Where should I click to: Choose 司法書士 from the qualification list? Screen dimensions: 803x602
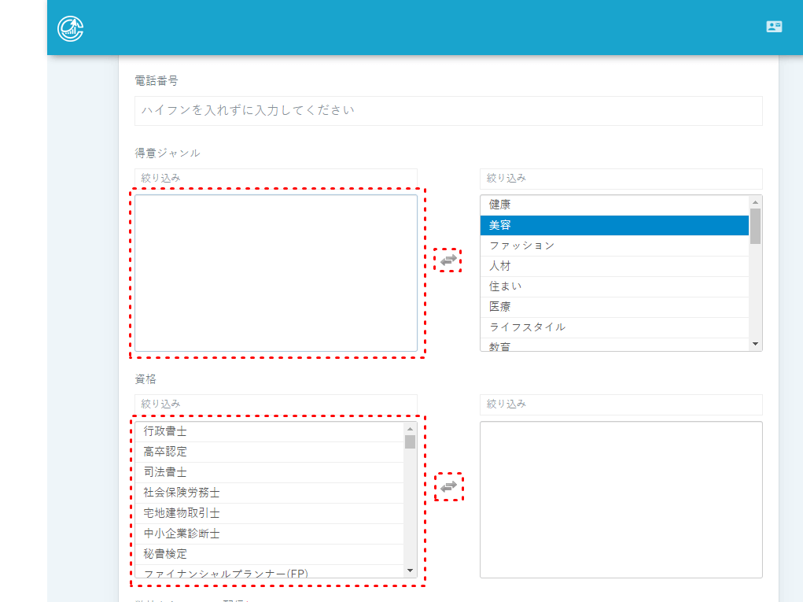269,472
